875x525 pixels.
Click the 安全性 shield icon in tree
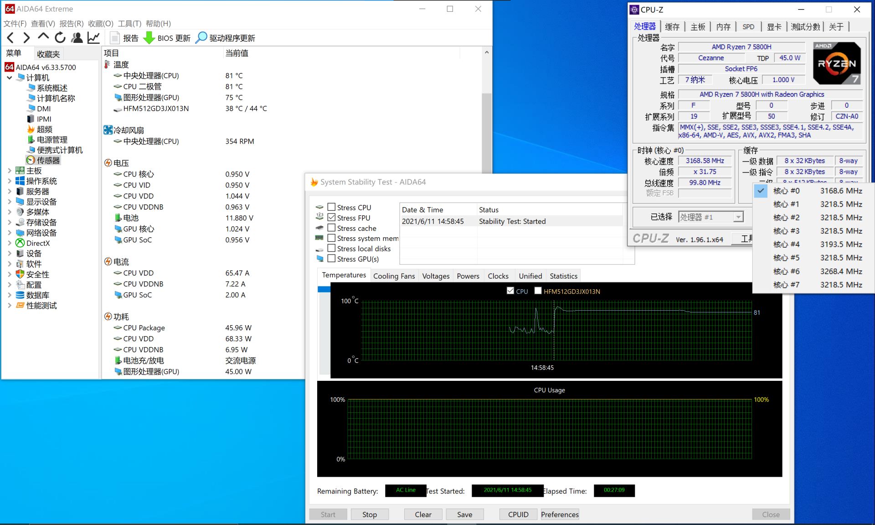click(x=20, y=274)
